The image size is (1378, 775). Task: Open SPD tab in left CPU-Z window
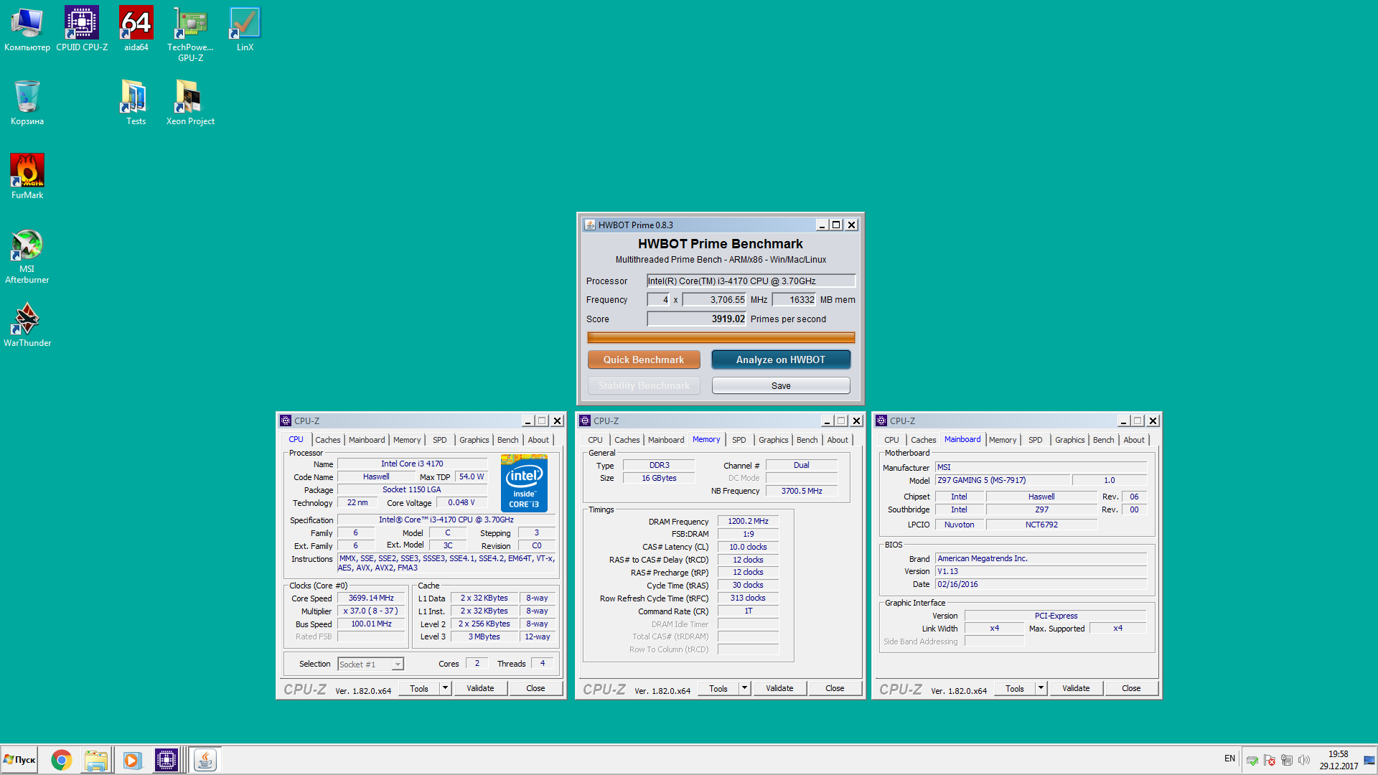pos(440,440)
